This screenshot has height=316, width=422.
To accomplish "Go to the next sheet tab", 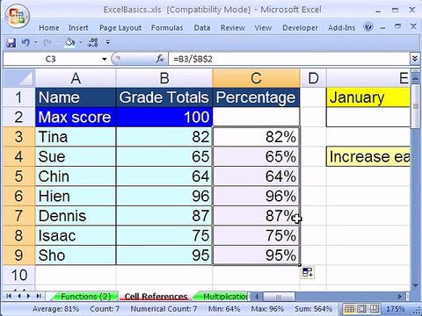I will click(x=28, y=296).
